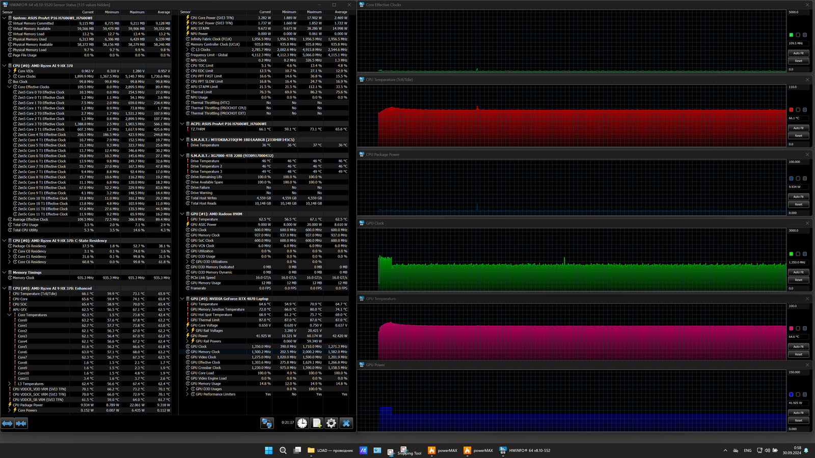Switch to the second powerMAX taskbar item
The width and height of the screenshot is (815, 458).
pos(478,450)
